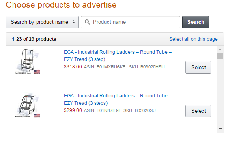Select the product with SKU B03020HSU
The width and height of the screenshot is (226, 146).
tap(198, 67)
